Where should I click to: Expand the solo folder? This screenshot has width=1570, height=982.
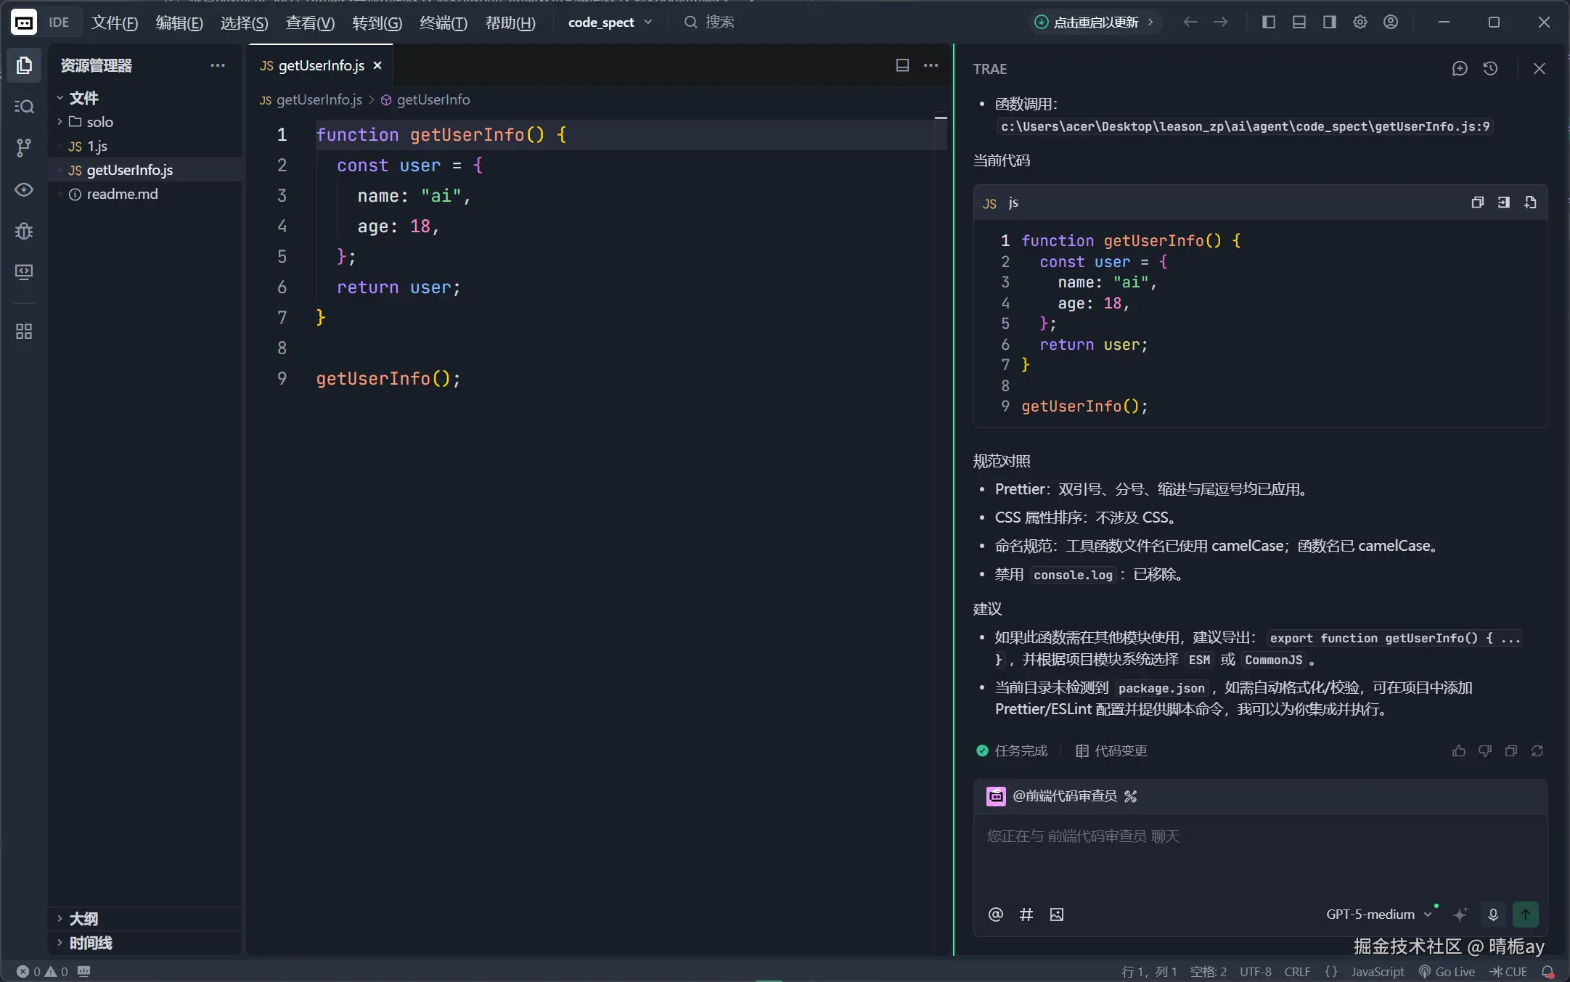coord(99,122)
